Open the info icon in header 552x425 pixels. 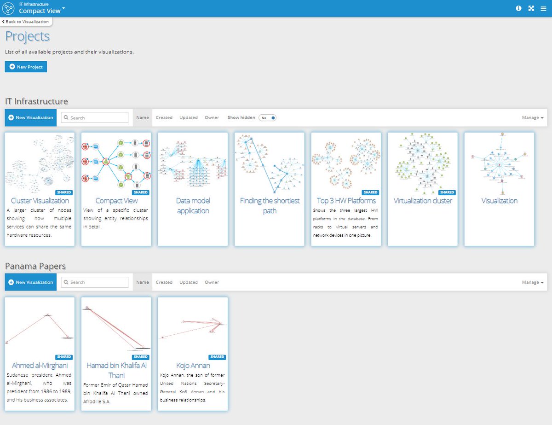pos(518,8)
